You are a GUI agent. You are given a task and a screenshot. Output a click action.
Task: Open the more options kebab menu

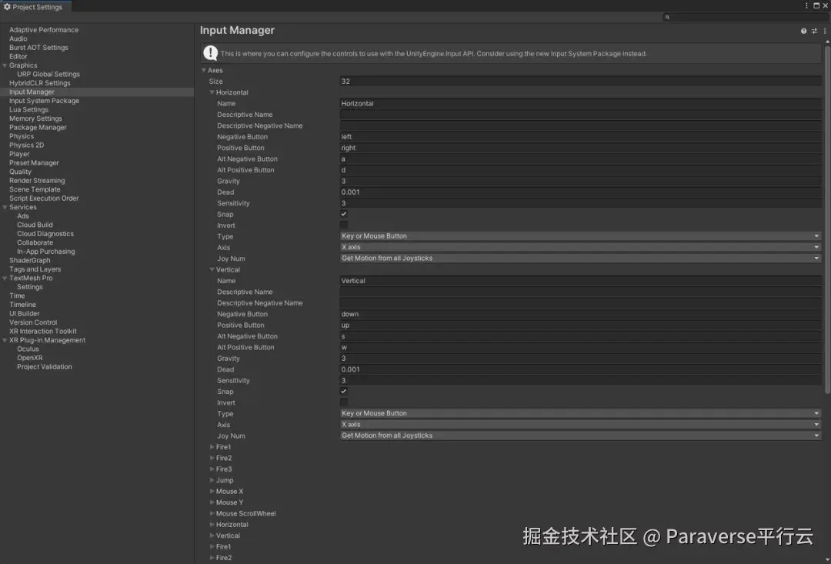[x=824, y=31]
